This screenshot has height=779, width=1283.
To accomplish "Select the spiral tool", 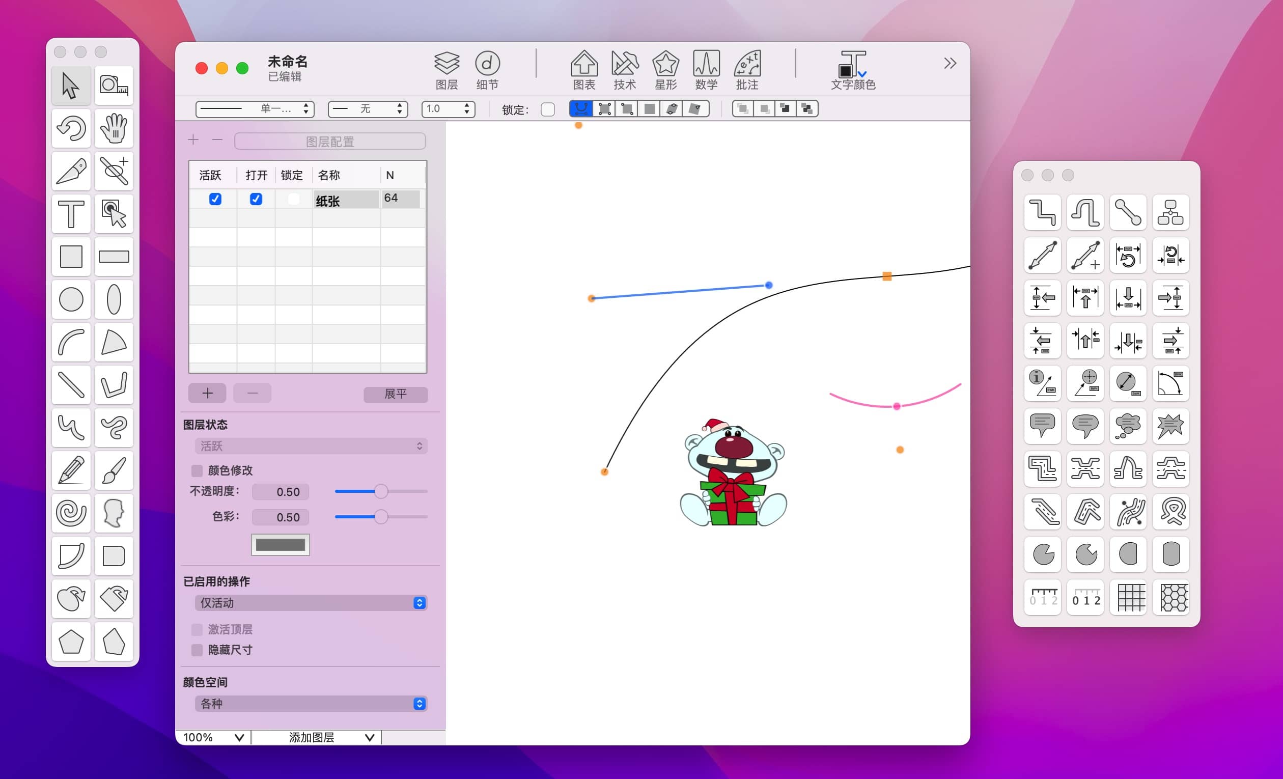I will [71, 513].
